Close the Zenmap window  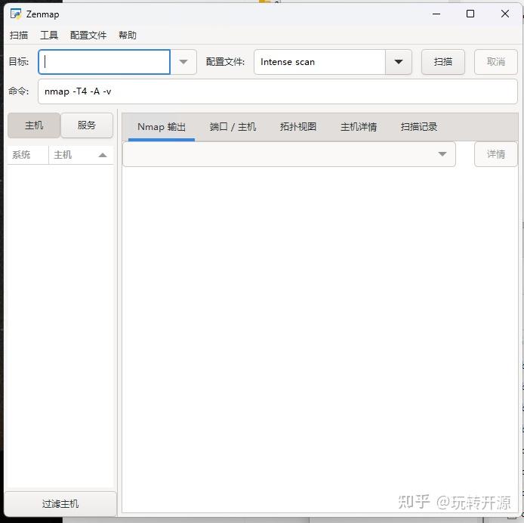[505, 14]
